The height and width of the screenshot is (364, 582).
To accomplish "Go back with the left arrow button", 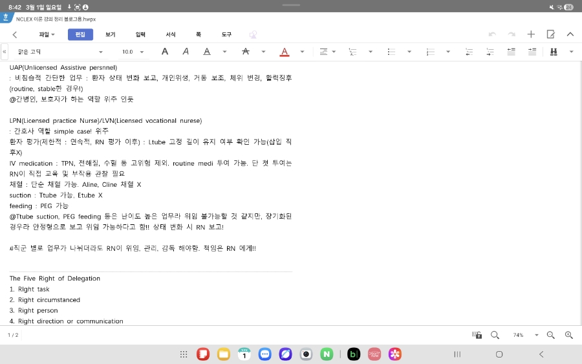I will point(15,34).
